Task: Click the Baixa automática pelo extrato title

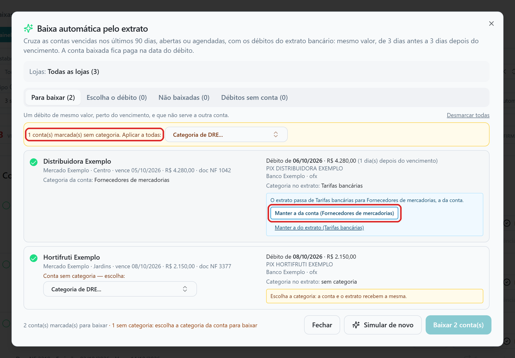Action: point(92,29)
